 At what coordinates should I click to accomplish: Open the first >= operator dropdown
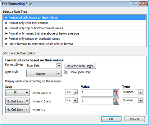click(x=72, y=92)
